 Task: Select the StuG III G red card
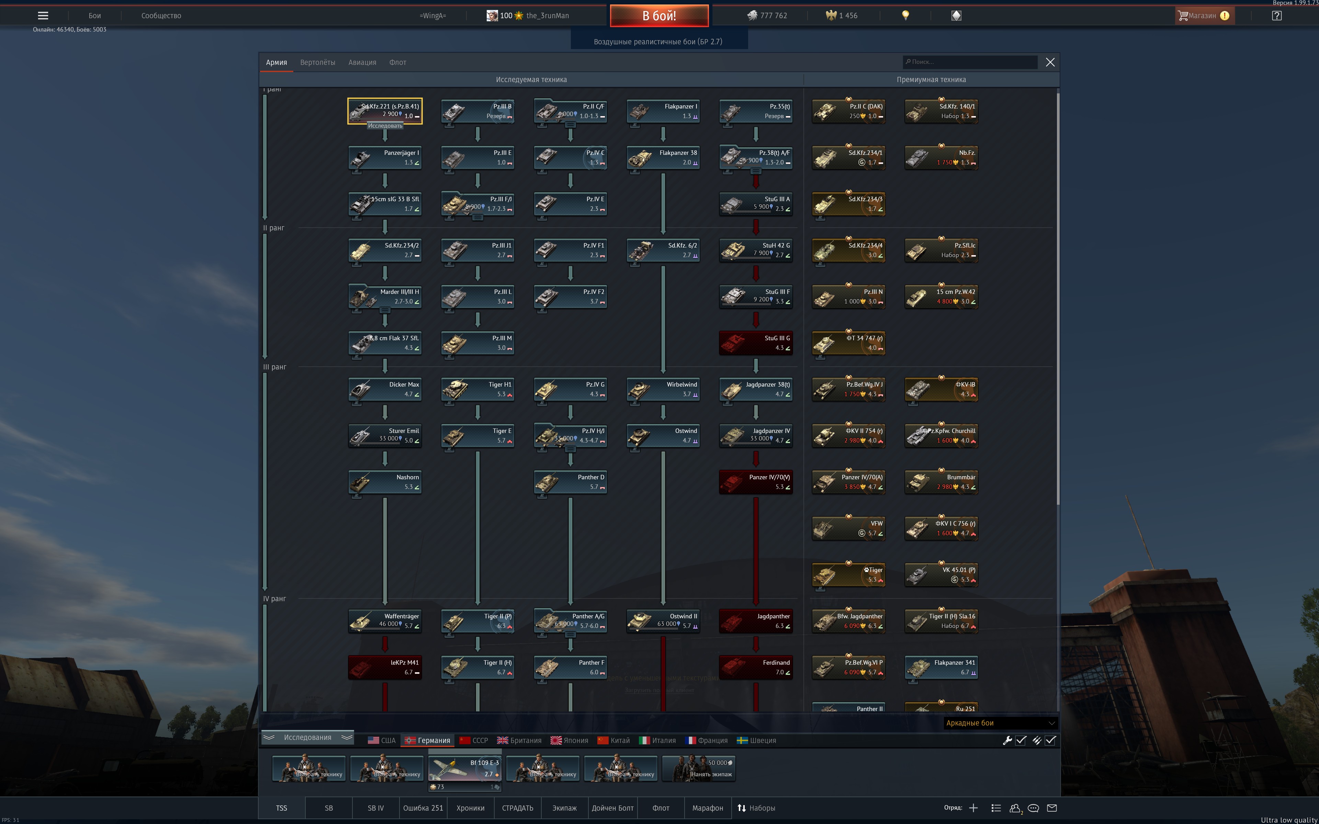(x=755, y=343)
